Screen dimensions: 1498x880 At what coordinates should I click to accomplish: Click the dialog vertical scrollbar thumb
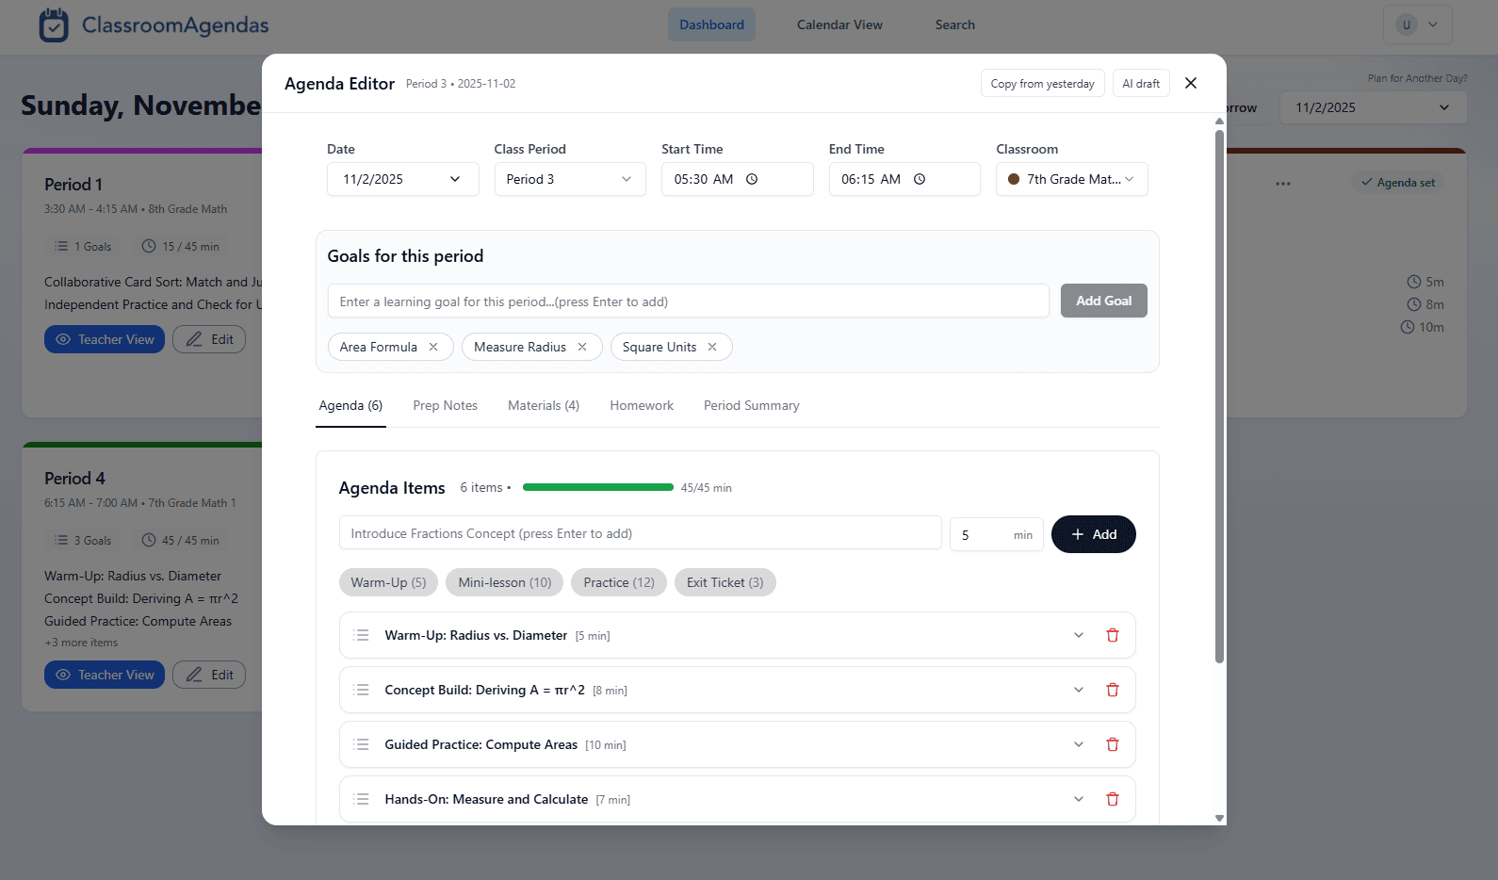tap(1219, 396)
